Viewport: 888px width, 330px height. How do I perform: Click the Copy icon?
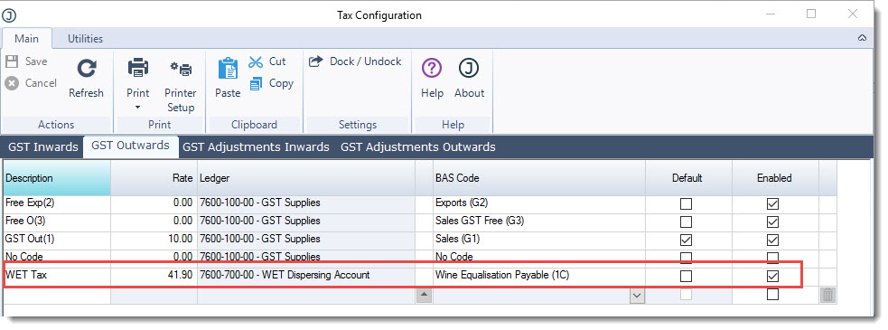pyautogui.click(x=256, y=83)
